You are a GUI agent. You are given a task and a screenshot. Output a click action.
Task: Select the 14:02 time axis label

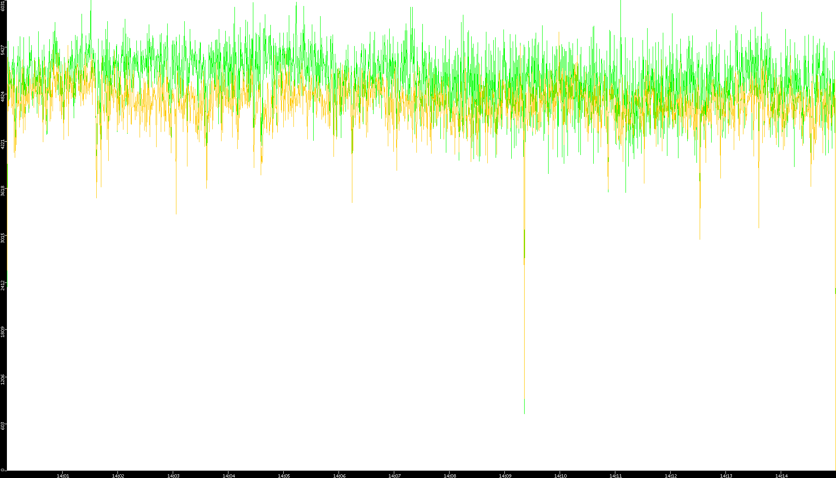pyautogui.click(x=118, y=476)
